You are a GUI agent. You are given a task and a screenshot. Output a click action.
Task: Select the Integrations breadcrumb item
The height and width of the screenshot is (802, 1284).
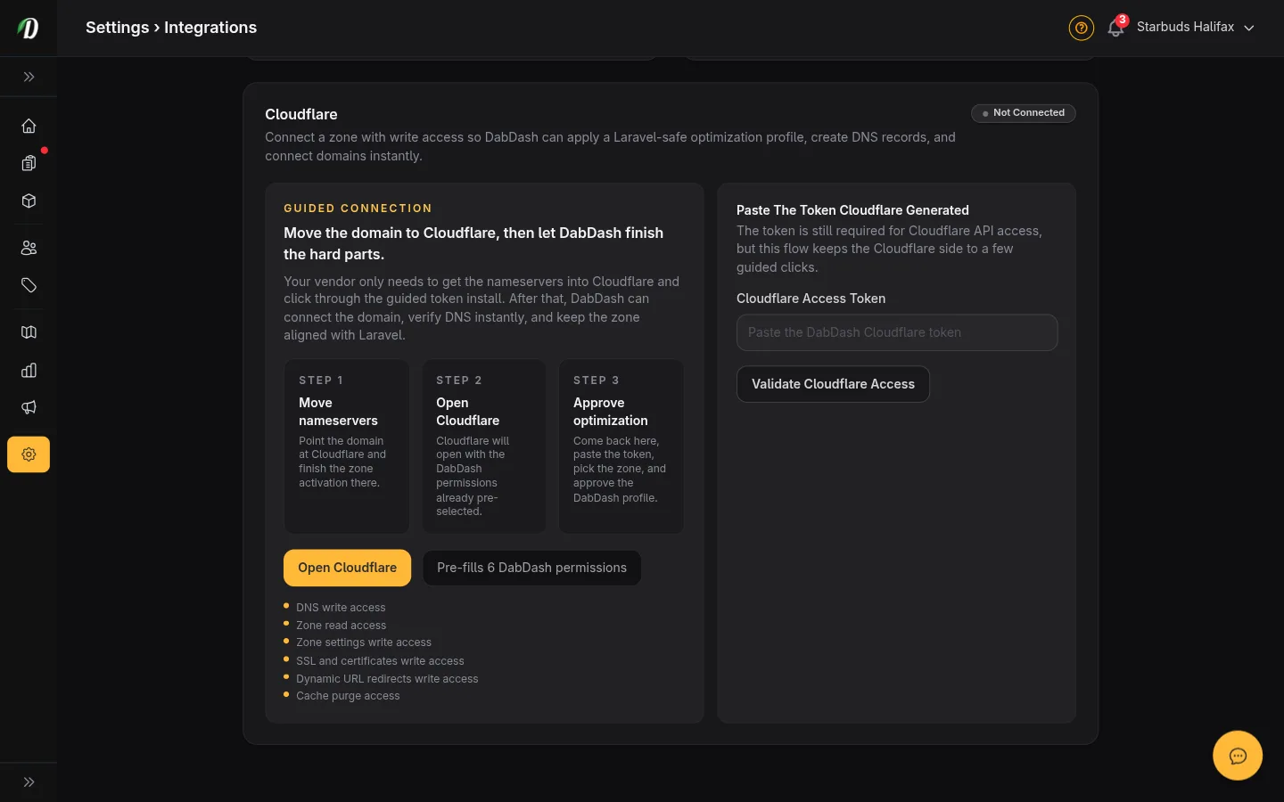(210, 28)
